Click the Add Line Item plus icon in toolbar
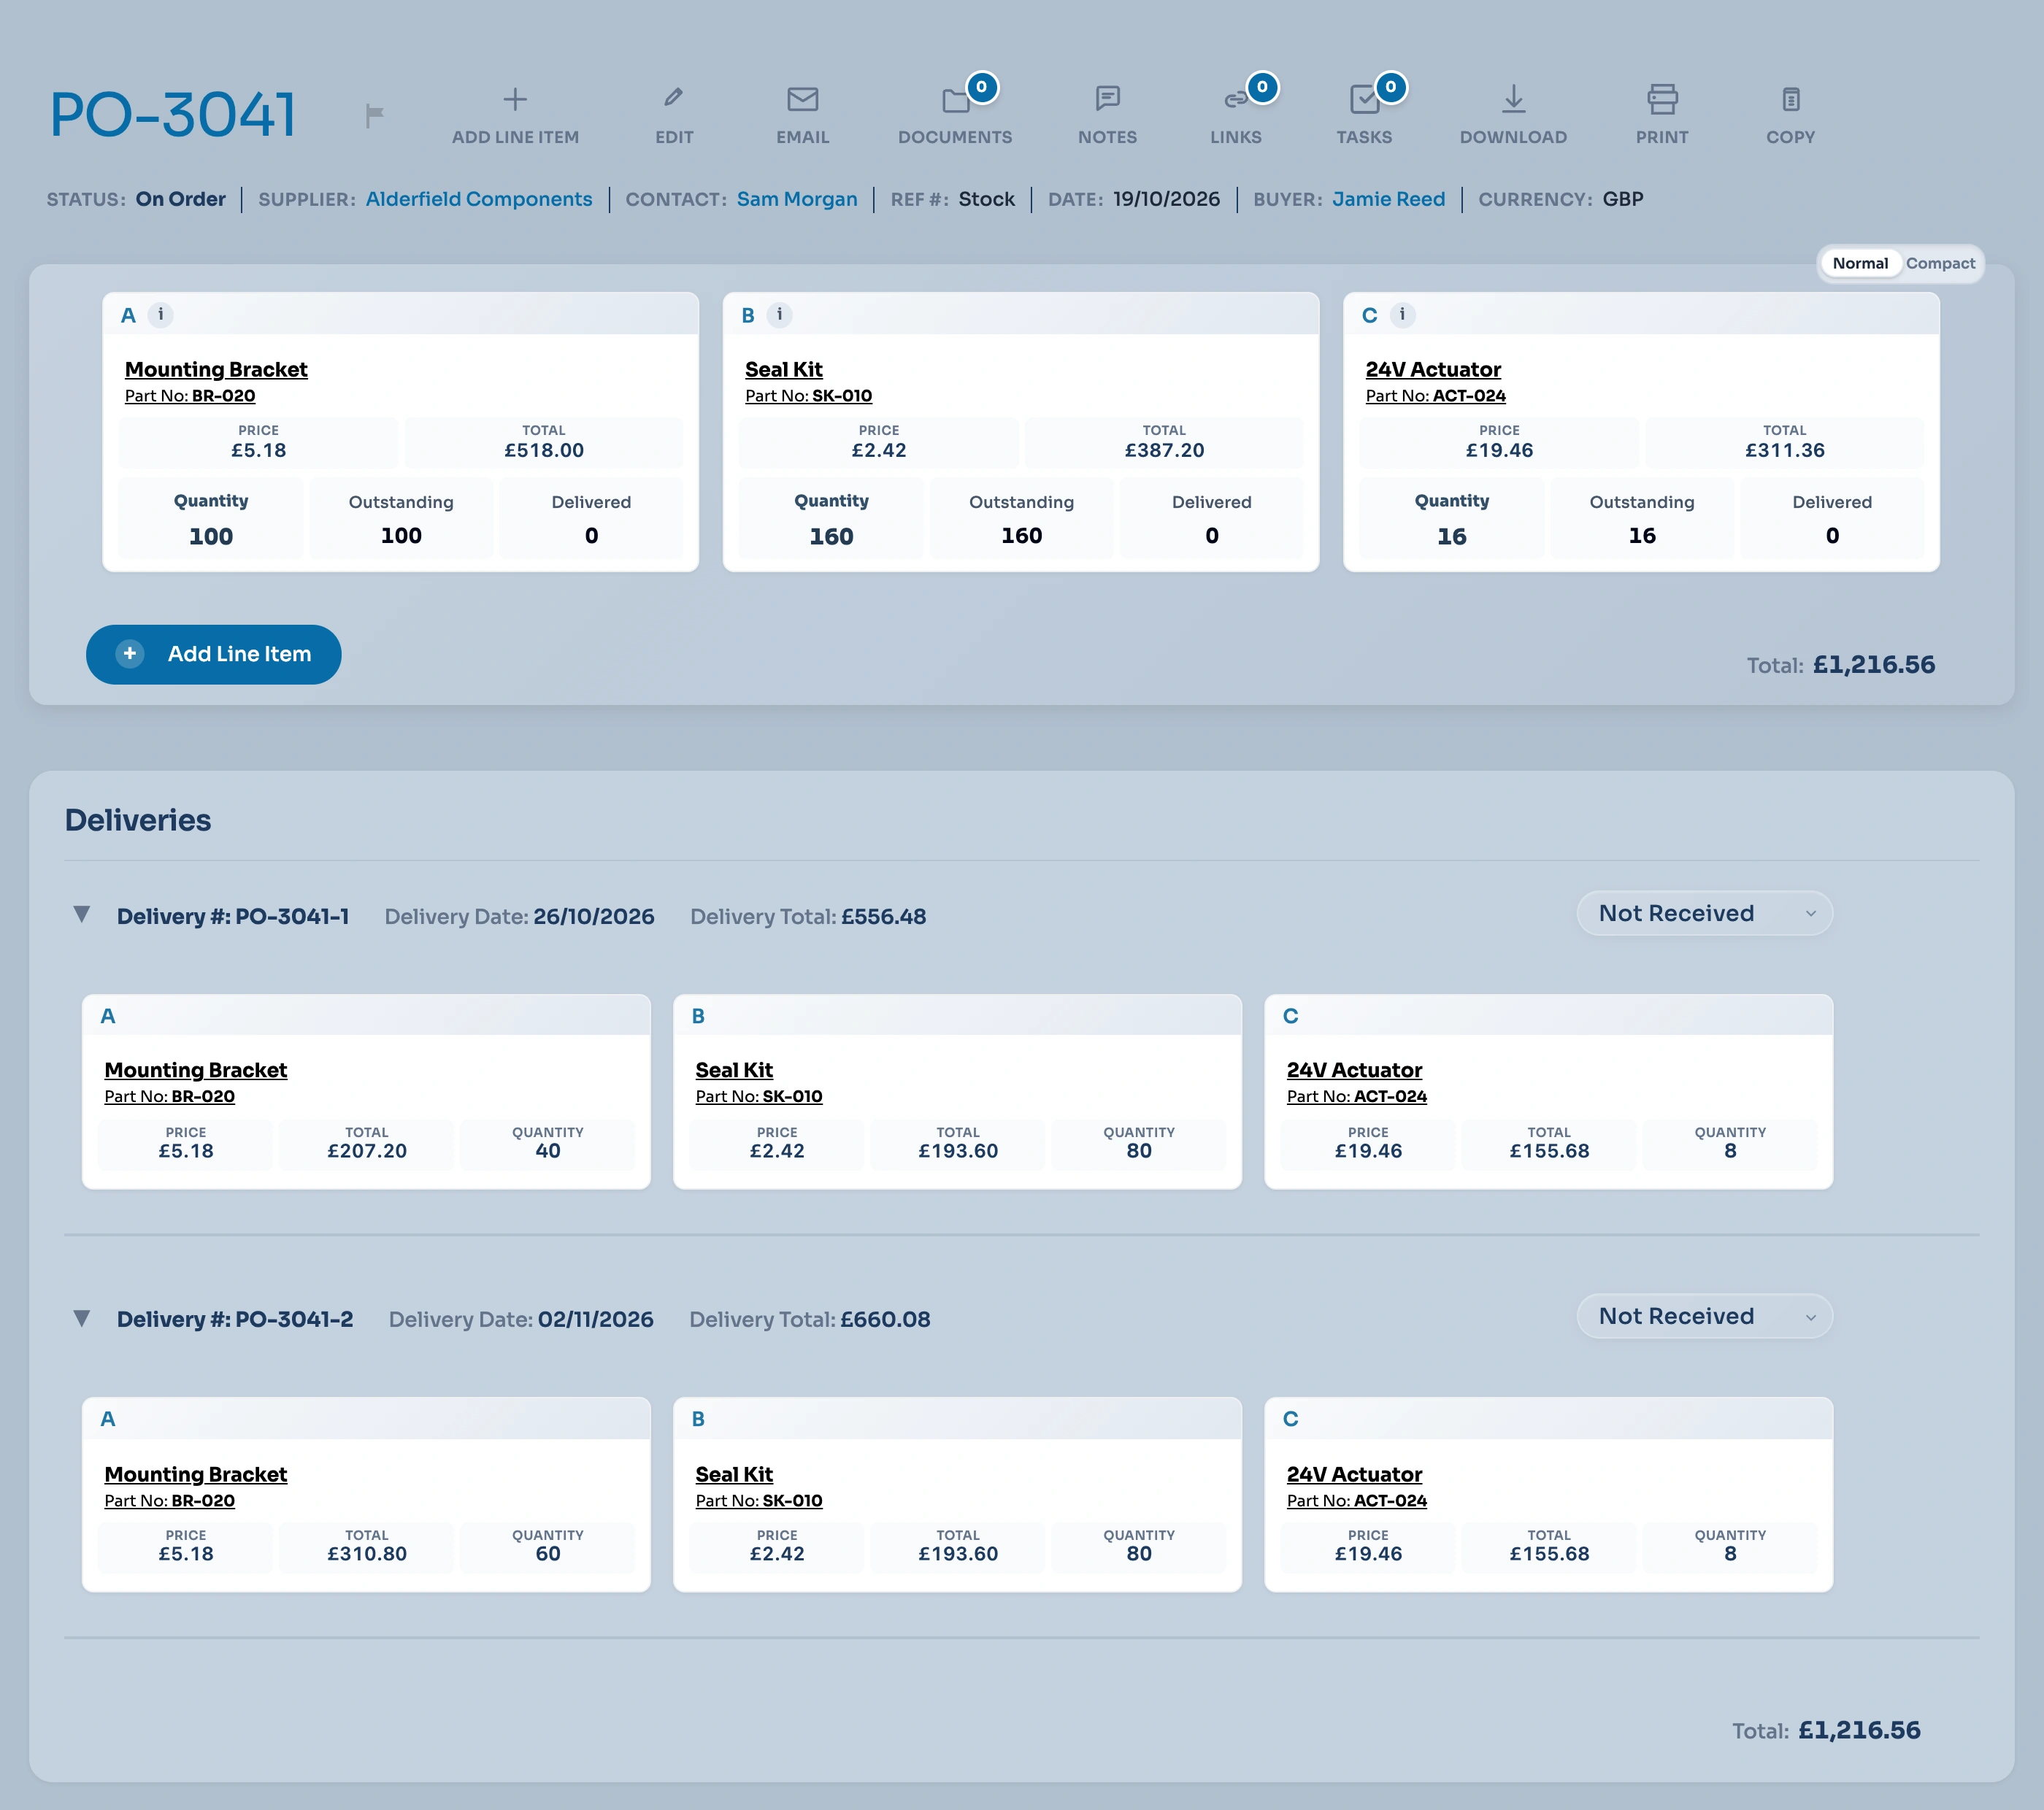 [515, 99]
